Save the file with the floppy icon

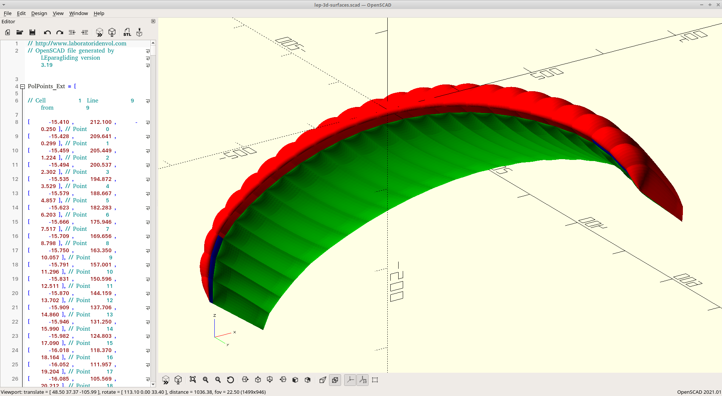point(32,32)
